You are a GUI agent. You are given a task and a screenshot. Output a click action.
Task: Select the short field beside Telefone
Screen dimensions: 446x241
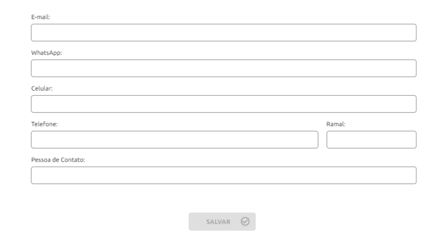tap(372, 140)
